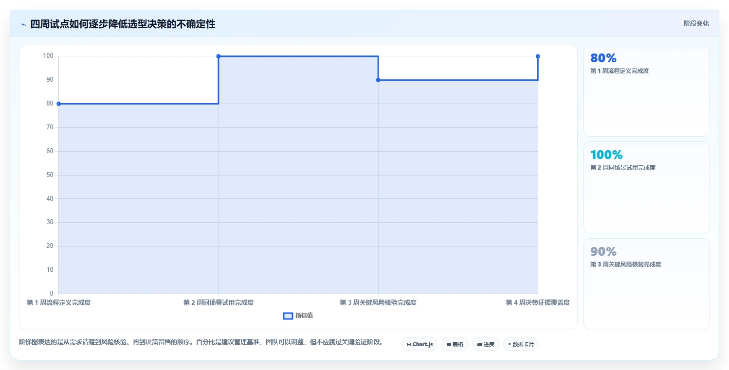Click the 90% value text in card
Image resolution: width=729 pixels, height=370 pixels.
603,251
